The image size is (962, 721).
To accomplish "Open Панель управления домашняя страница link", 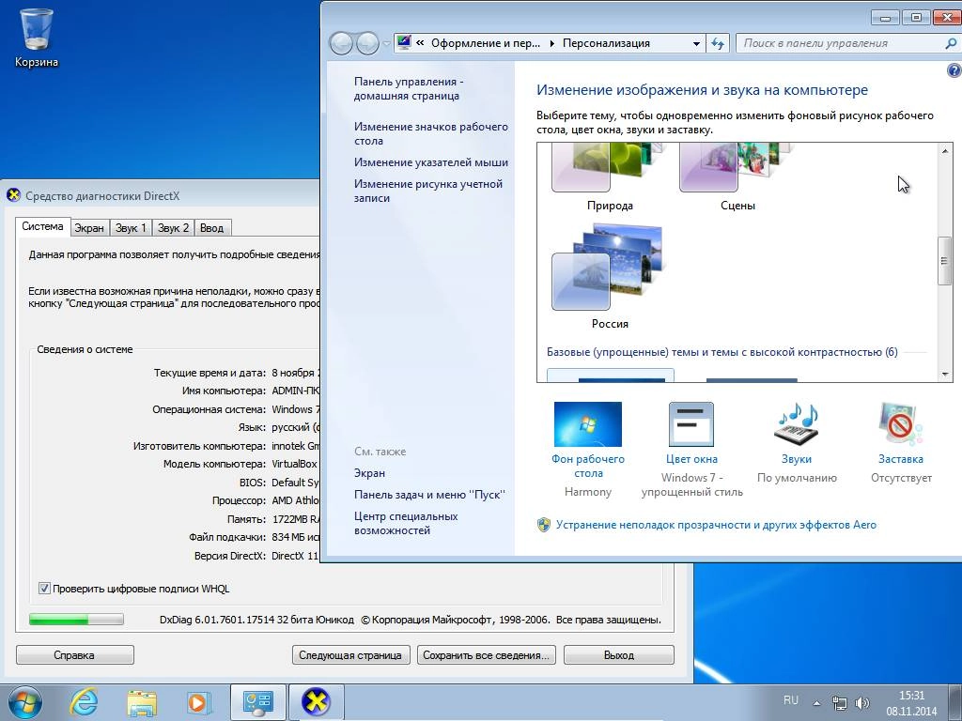I will [409, 88].
